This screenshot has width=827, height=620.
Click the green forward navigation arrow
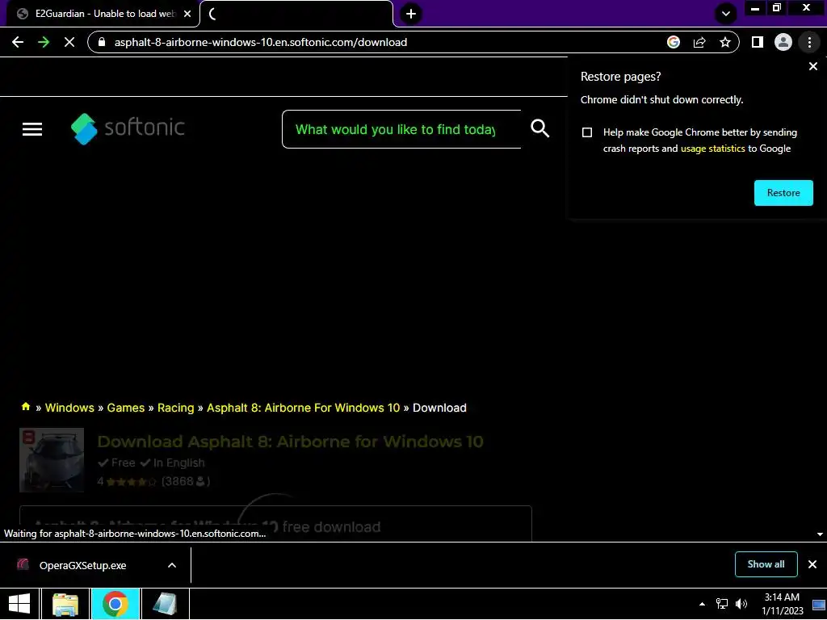pos(44,42)
